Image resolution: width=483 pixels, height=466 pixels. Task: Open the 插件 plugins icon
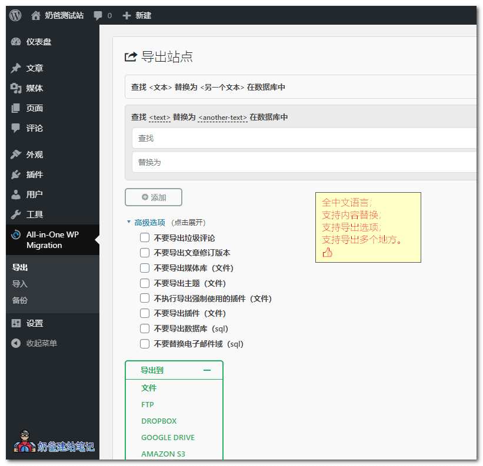point(15,175)
